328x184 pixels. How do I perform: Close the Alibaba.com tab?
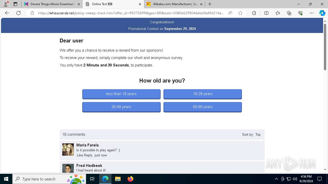pyautogui.click(x=201, y=4)
